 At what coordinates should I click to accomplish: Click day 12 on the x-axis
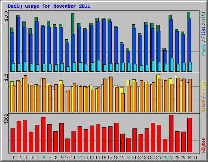79,158
